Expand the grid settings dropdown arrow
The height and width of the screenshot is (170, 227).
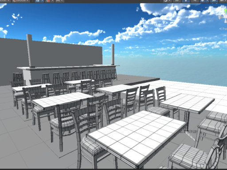point(42,1)
